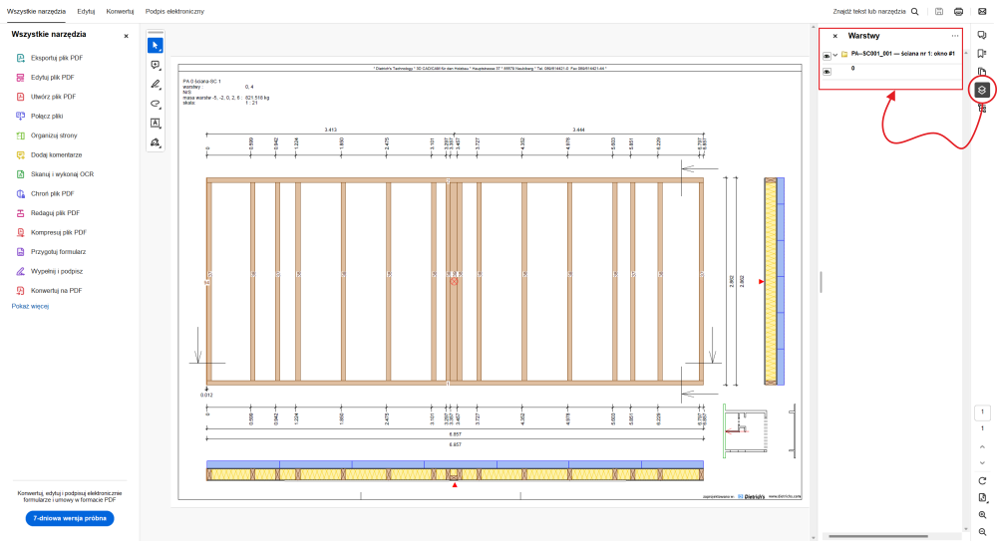Click the Pokaż więcej link
The width and height of the screenshot is (997, 541).
coord(30,307)
